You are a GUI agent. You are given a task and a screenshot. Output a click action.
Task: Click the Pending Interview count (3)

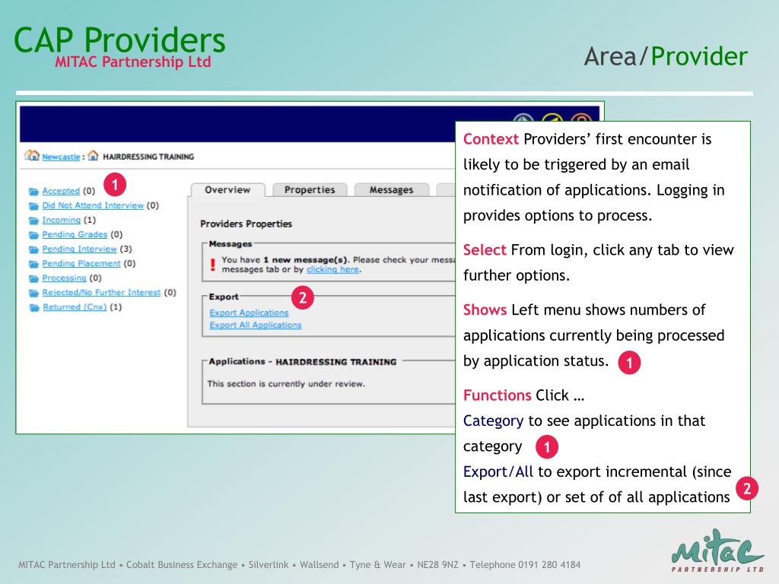[x=126, y=249]
